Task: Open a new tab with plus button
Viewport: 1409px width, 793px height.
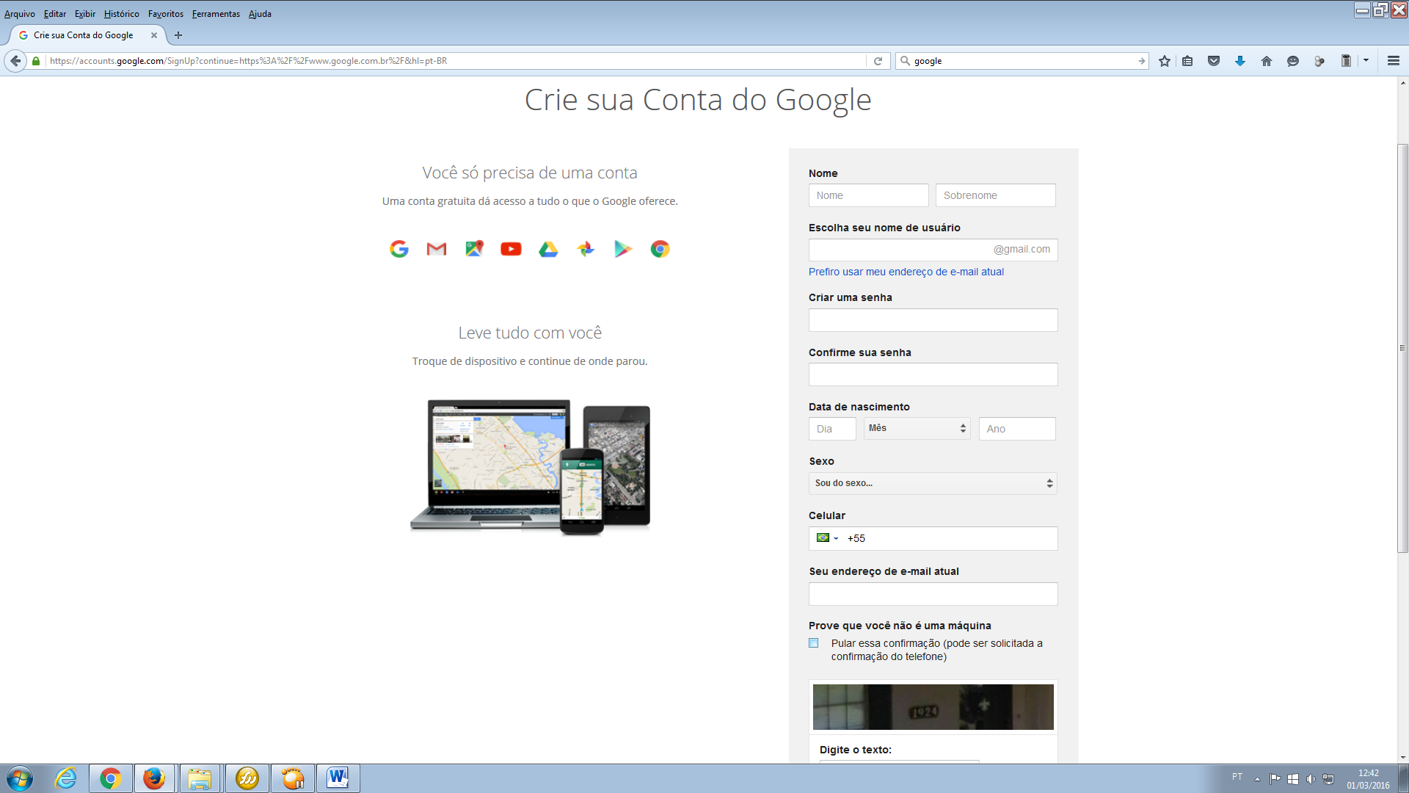Action: click(x=178, y=35)
